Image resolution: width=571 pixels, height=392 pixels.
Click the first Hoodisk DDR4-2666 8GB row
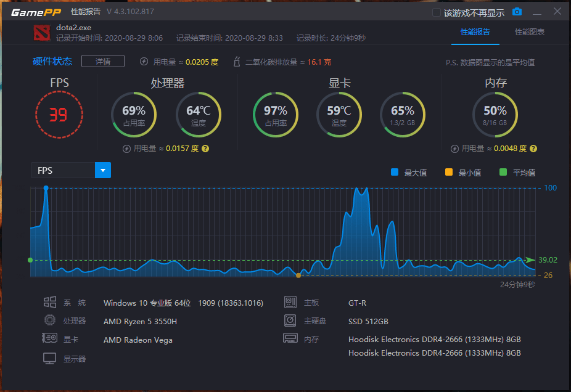[x=435, y=339]
